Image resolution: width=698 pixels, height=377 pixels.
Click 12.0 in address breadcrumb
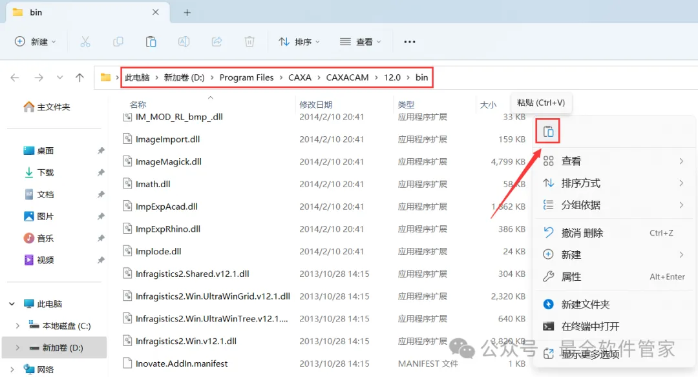click(392, 77)
